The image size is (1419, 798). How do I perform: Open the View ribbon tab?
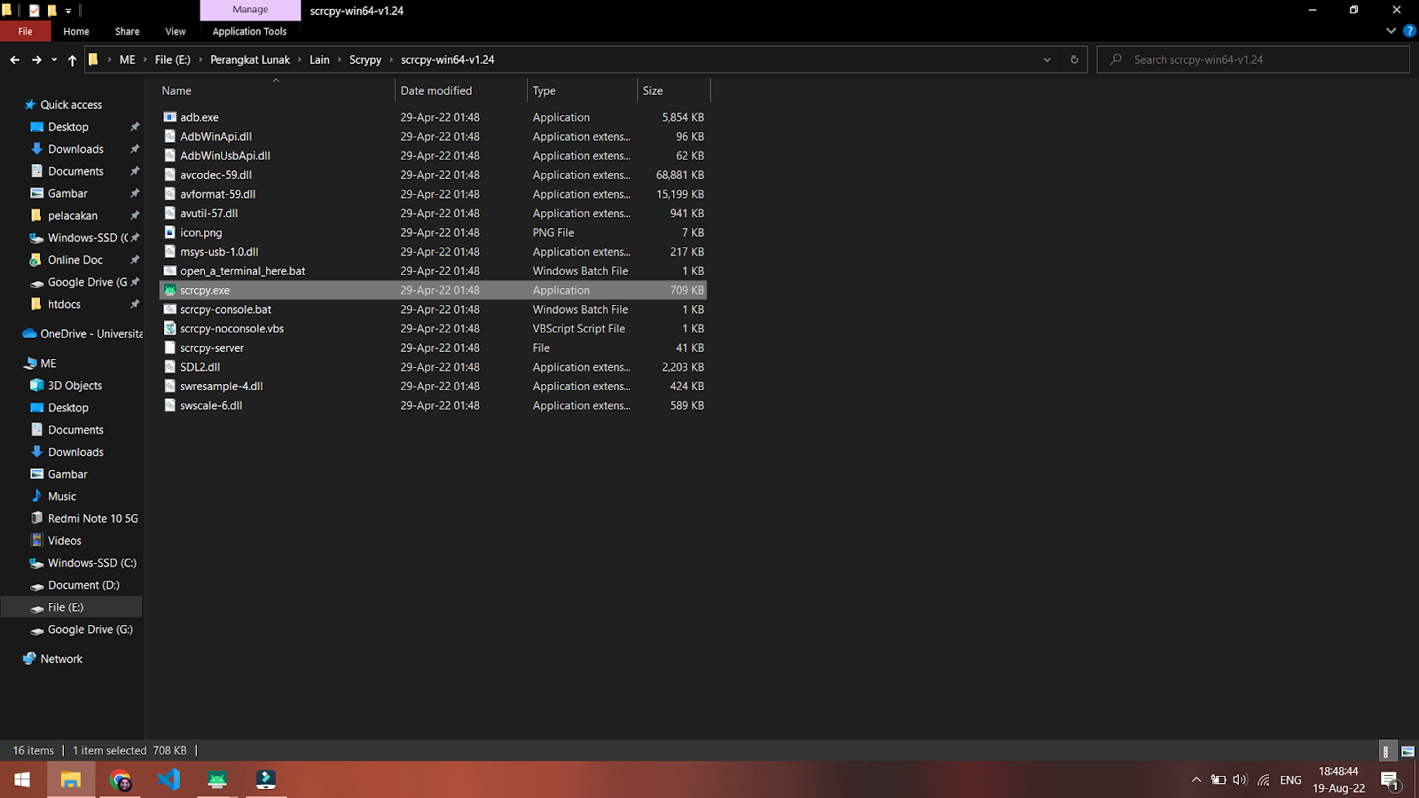click(x=176, y=31)
